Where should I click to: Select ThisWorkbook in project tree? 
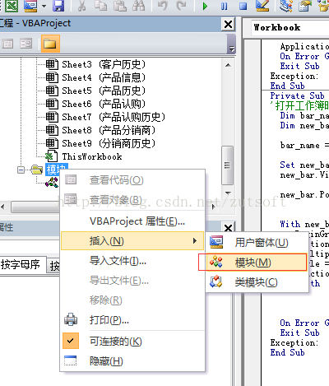92,156
